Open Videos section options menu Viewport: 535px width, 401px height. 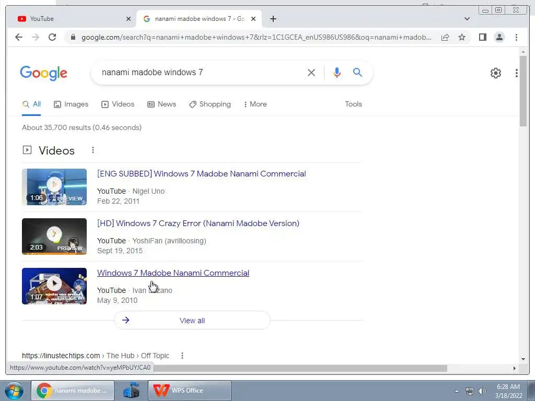[x=93, y=150]
